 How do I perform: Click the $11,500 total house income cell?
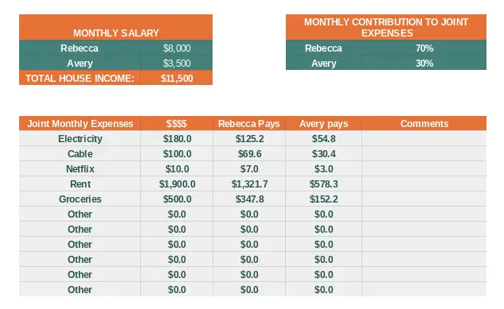tap(177, 78)
